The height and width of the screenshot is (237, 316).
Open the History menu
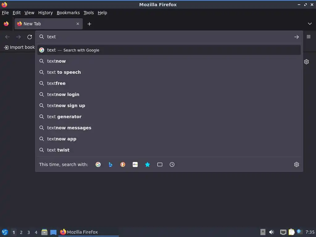[x=46, y=13]
